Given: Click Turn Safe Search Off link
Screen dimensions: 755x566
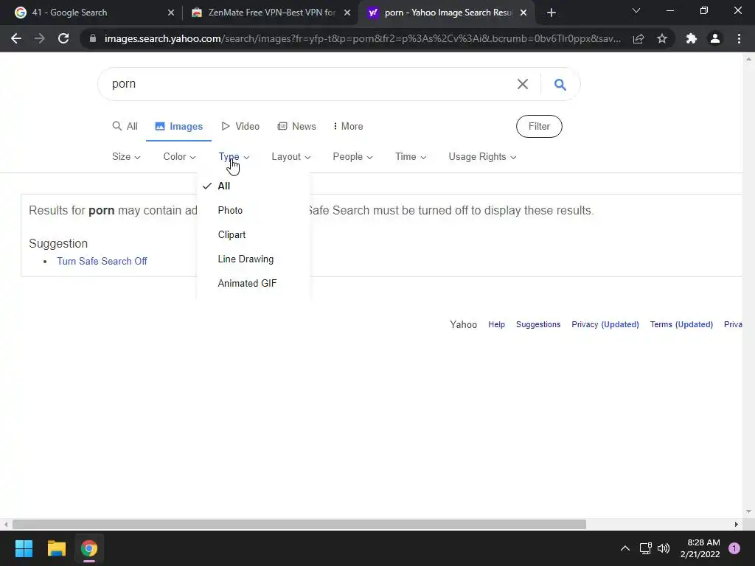Looking at the screenshot, I should [x=102, y=261].
